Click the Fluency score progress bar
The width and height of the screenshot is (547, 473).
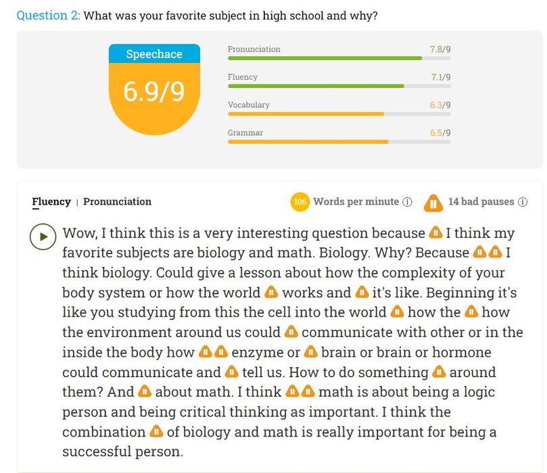point(339,86)
